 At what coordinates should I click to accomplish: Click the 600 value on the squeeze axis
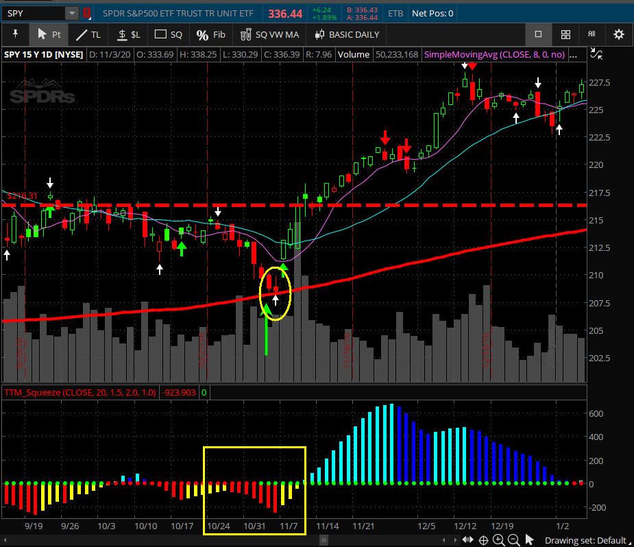(x=596, y=413)
